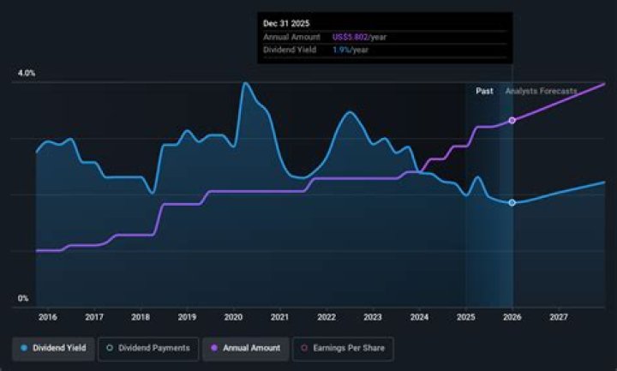Screen dimensions: 617x371
Task: Click the 2022 label on the x-axis
Action: coord(326,317)
